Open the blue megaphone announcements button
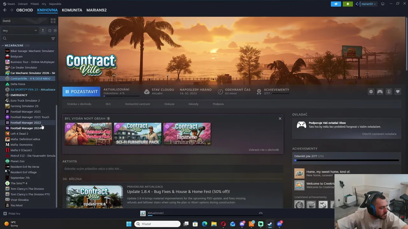The image size is (408, 229). [x=336, y=4]
